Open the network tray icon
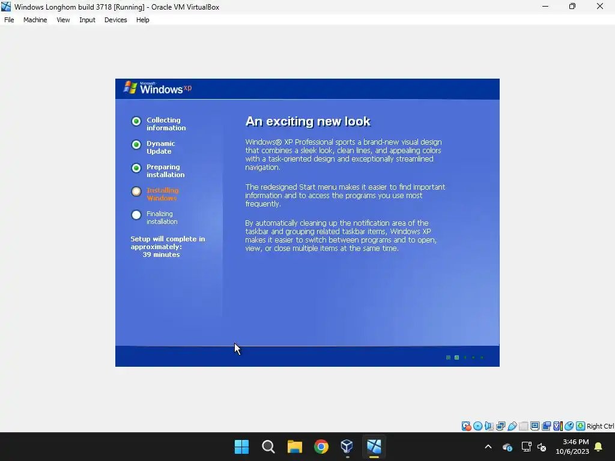 [526, 447]
